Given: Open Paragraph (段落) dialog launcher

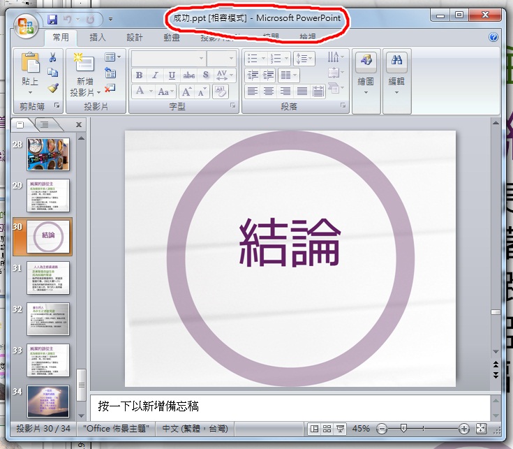Looking at the screenshot, I should tap(343, 105).
